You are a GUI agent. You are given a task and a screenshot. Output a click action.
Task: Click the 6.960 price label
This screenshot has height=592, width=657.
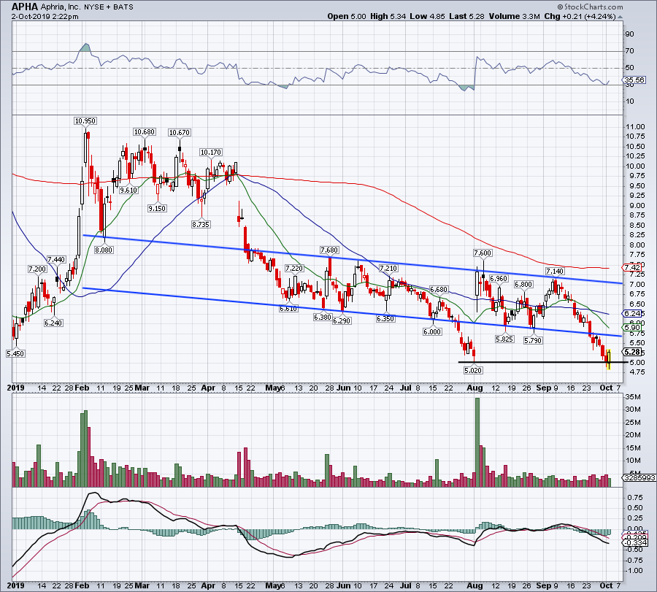tap(499, 278)
